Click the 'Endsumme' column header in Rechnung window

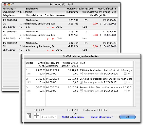72,12
